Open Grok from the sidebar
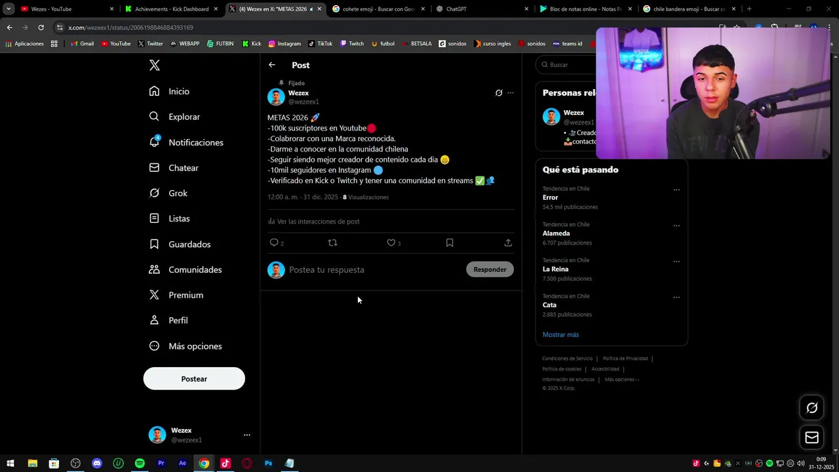 pos(168,193)
